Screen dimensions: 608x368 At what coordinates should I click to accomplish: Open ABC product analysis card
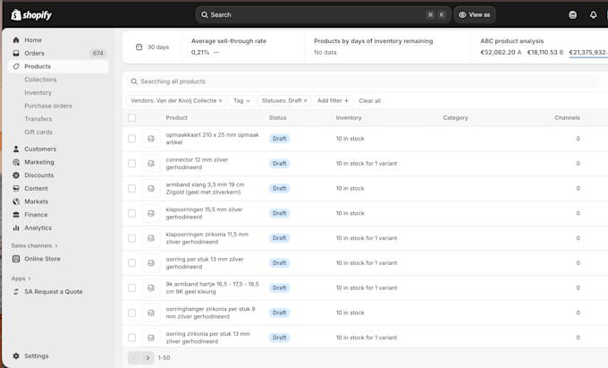pos(511,41)
